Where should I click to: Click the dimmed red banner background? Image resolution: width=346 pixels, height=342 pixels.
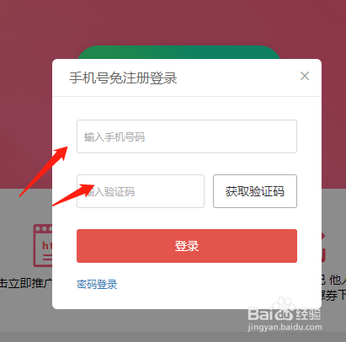173,23
